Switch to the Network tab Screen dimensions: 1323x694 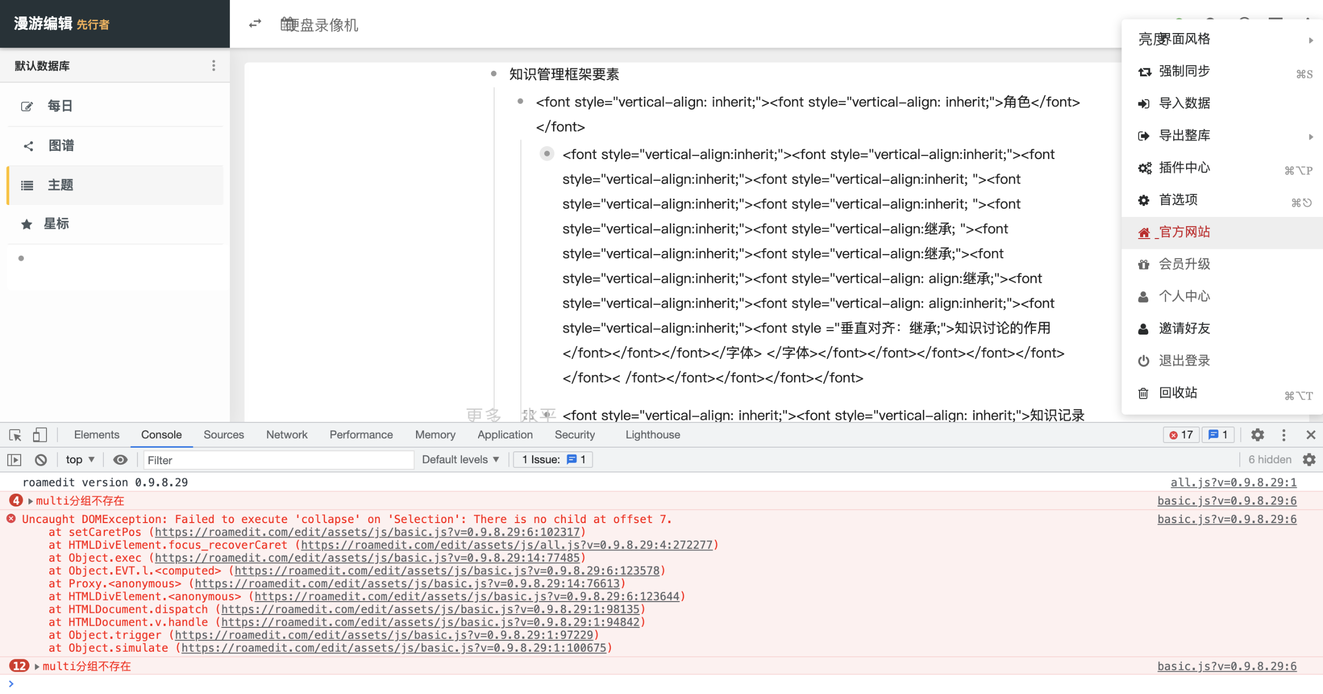pyautogui.click(x=286, y=434)
